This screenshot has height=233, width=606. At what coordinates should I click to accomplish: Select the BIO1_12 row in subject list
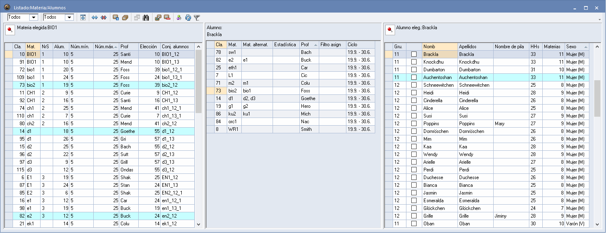100,54
